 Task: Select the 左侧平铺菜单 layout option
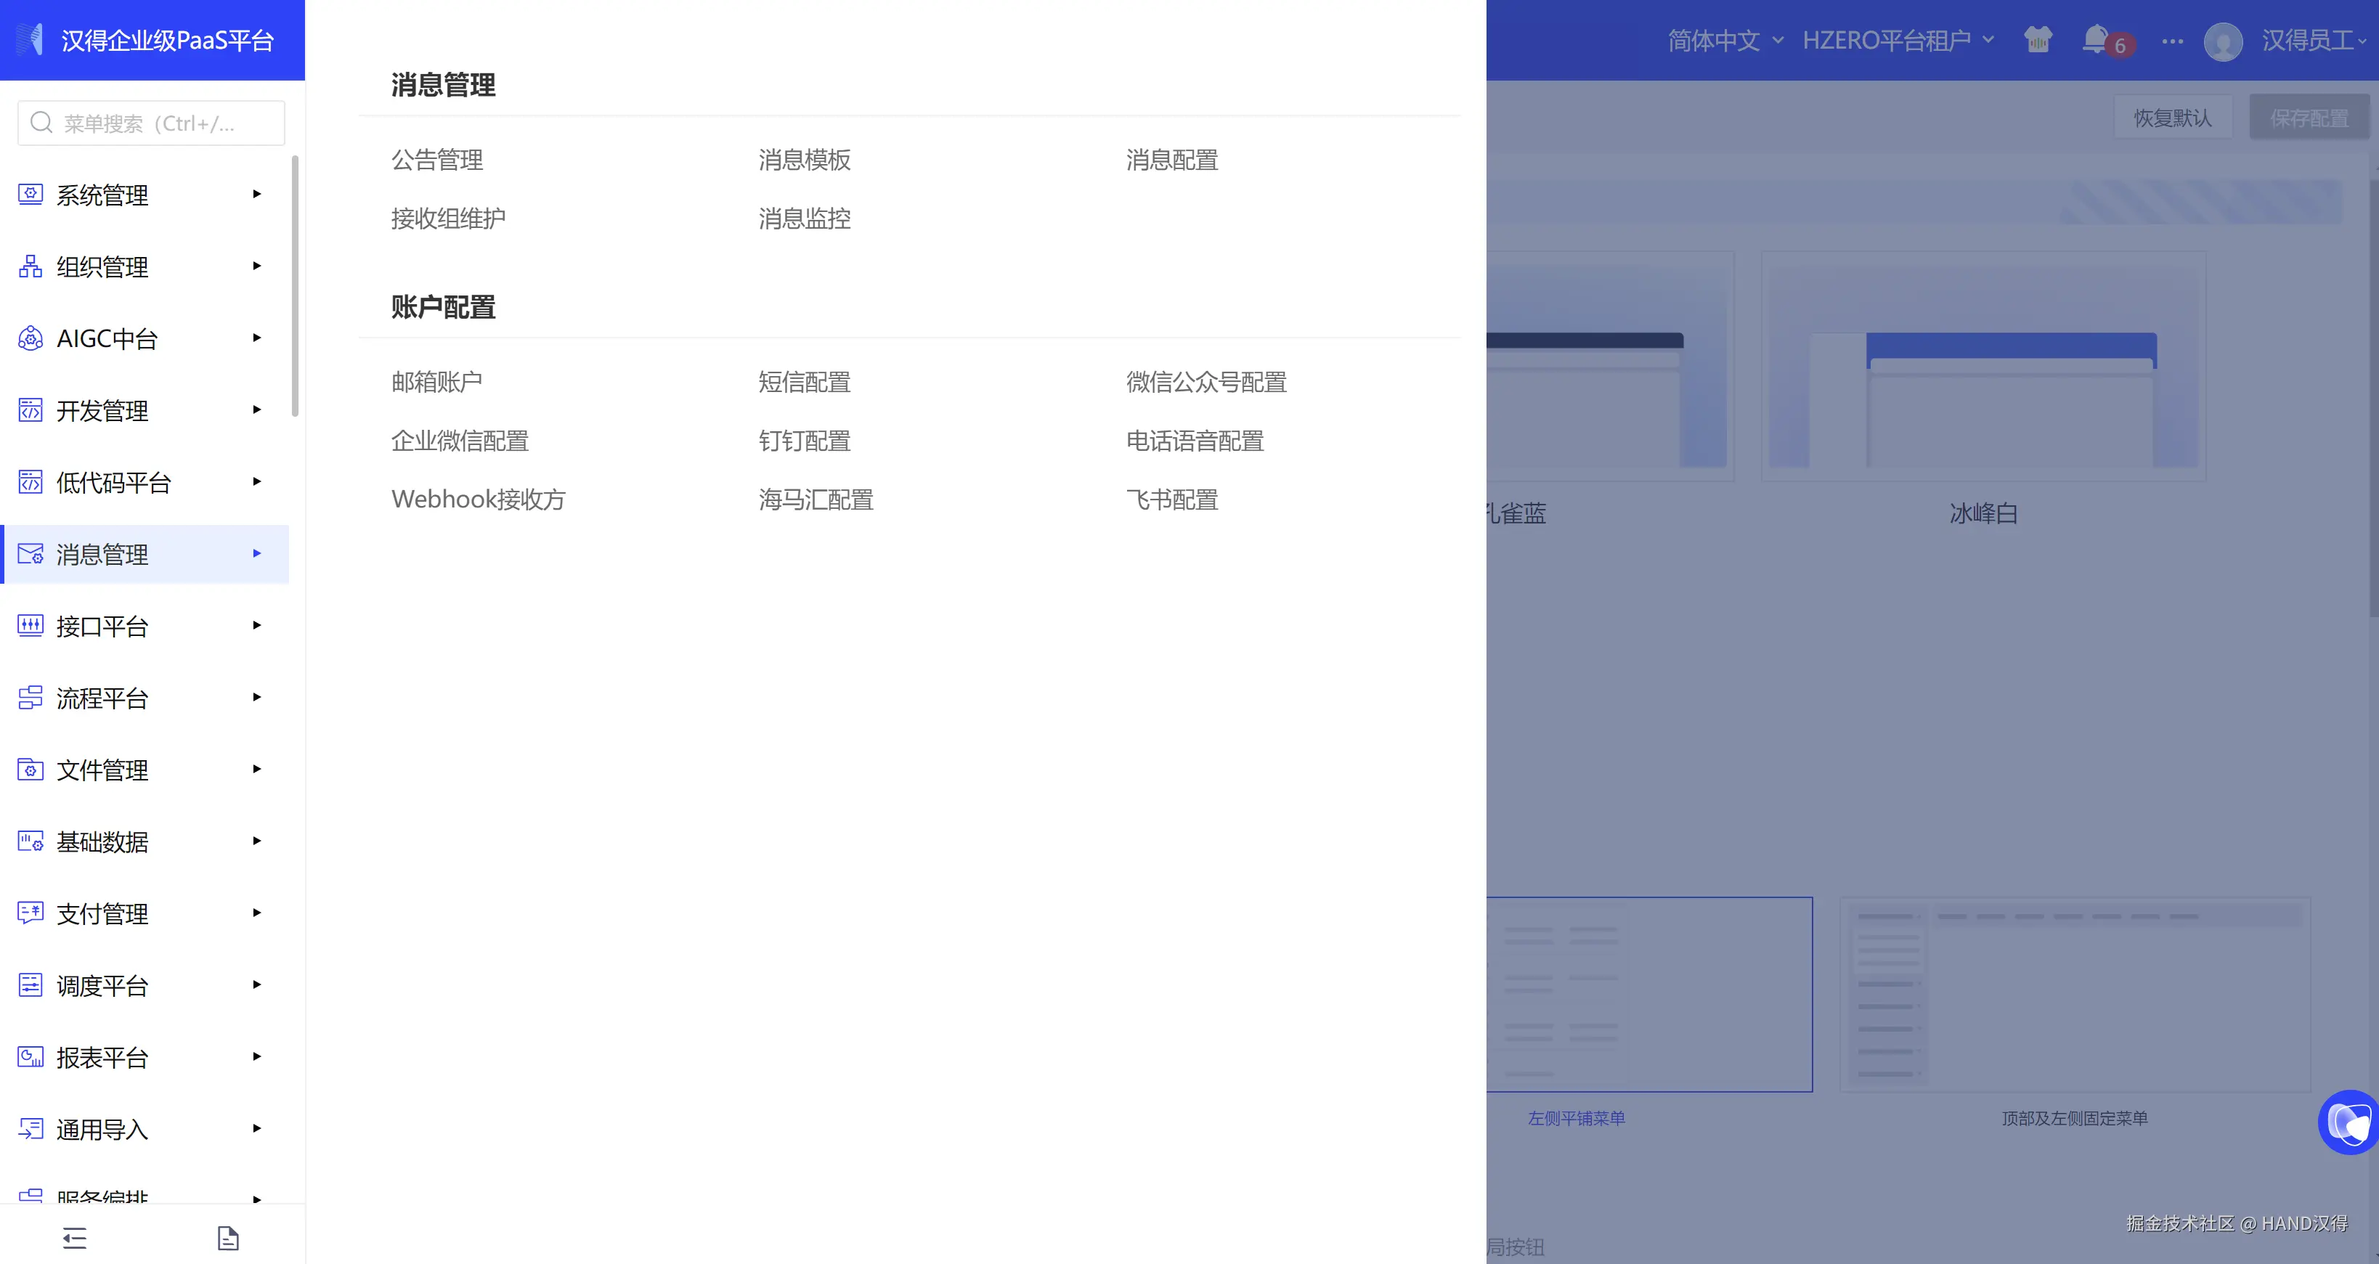1648,993
